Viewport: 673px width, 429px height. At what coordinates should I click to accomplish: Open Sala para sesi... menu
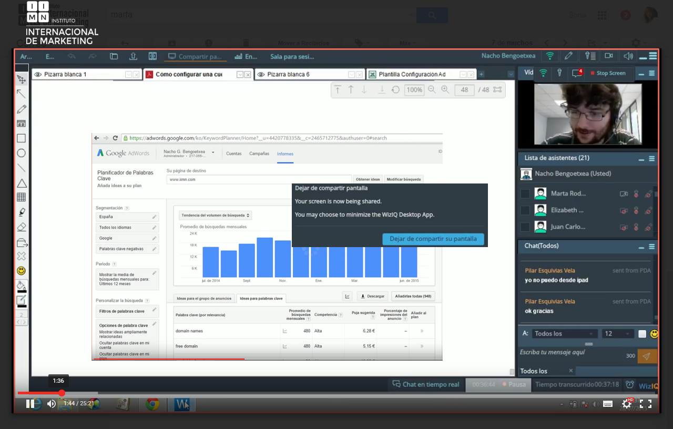292,57
